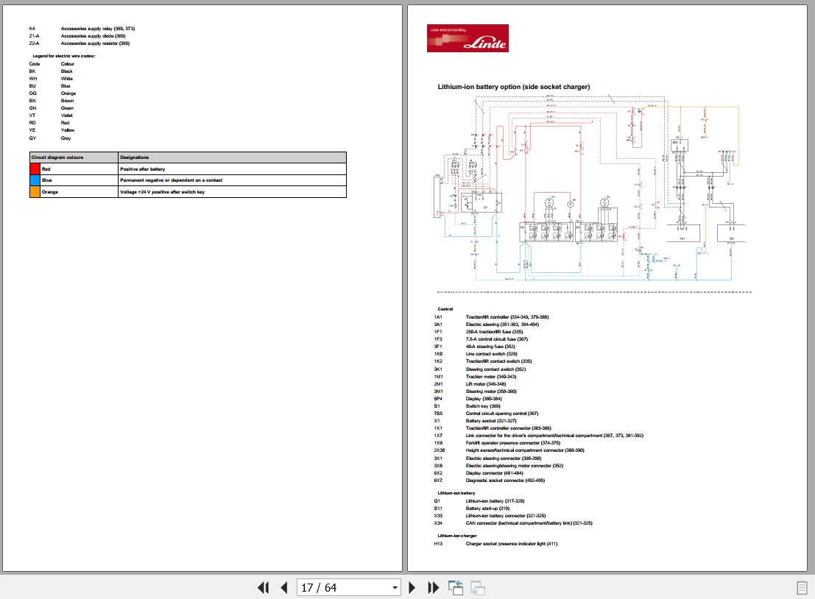Click the 'Battery start-up (319)' entry
Viewport: 815px width, 599px height.
point(487,508)
